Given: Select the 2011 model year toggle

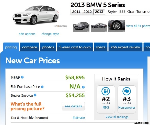Looking at the screenshot, I should [x=76, y=12].
